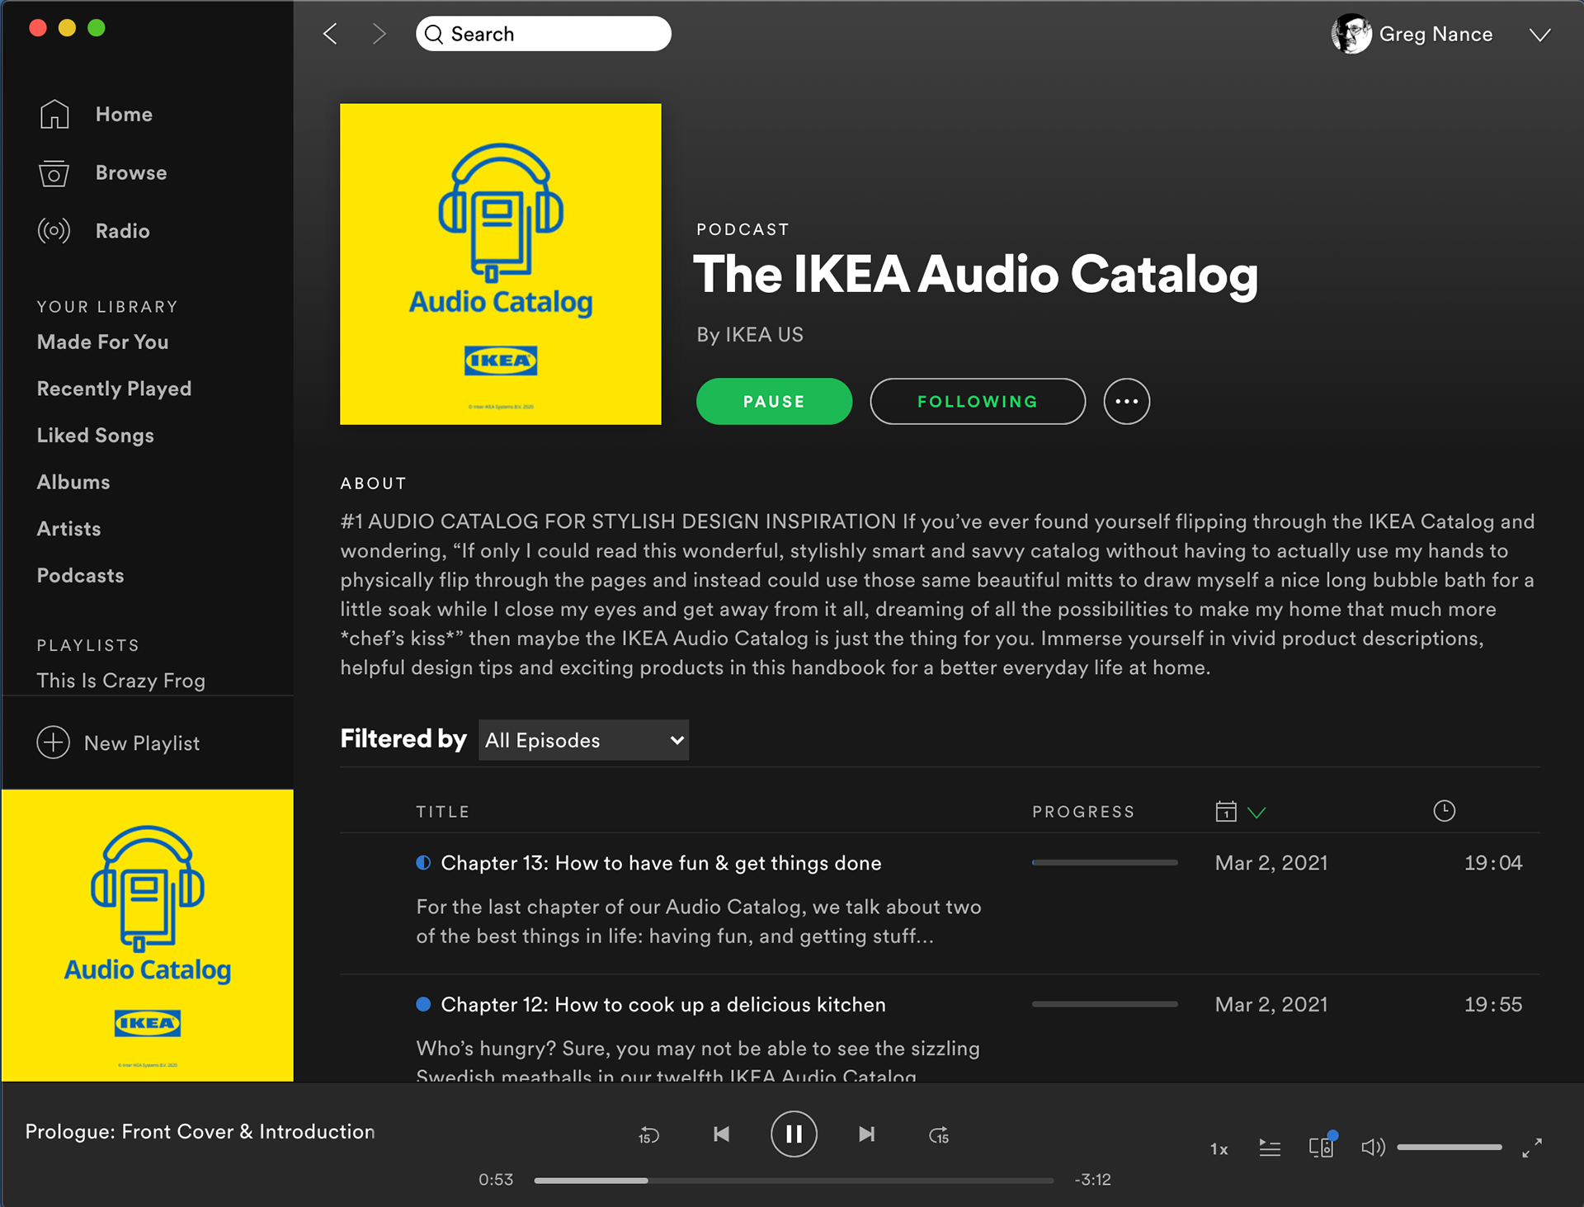Open Albums in library
Image resolution: width=1584 pixels, height=1207 pixels.
tap(73, 482)
